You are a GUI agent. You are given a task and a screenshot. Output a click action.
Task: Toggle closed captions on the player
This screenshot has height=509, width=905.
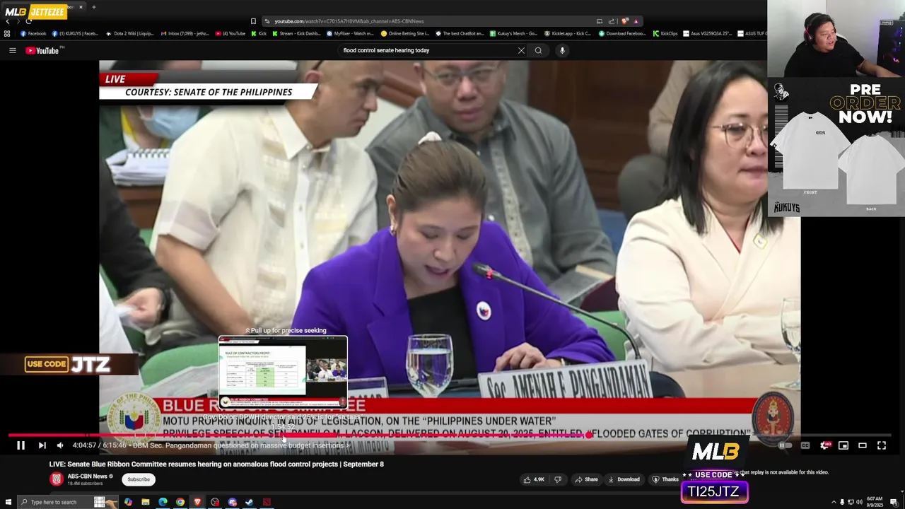coord(805,445)
